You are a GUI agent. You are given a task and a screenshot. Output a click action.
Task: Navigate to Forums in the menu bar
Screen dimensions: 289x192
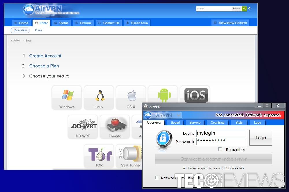pos(83,23)
